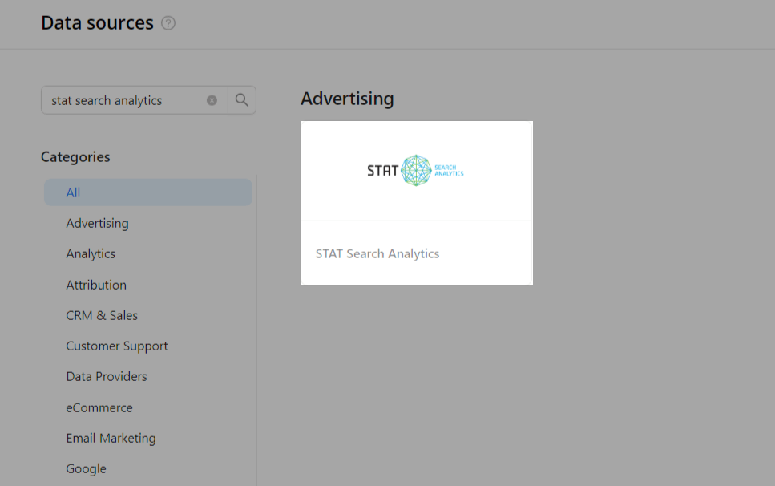Screen dimensions: 775x486
Task: Run the search with the magnifier icon
Action: (x=241, y=99)
